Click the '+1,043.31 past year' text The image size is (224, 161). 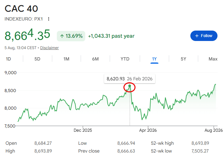point(111,36)
